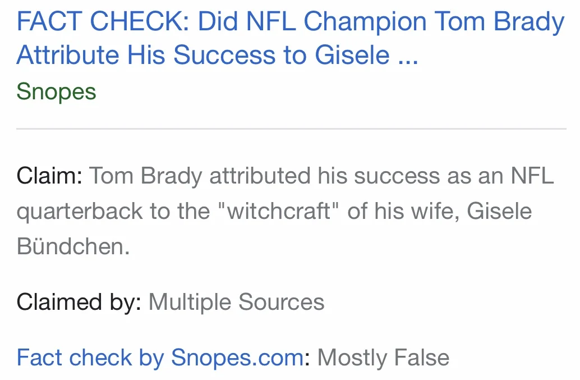Image resolution: width=580 pixels, height=380 pixels.
Task: Click the "Mostly False" rating text
Action: (384, 358)
